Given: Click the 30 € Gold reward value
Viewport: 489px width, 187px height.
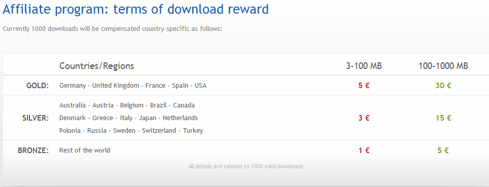Looking at the screenshot, I should click(443, 86).
